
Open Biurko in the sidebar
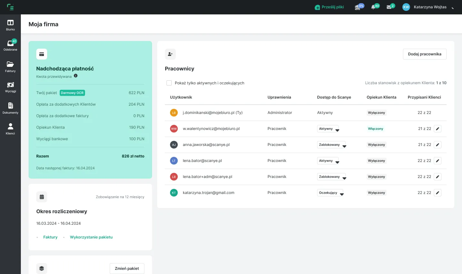10,25
